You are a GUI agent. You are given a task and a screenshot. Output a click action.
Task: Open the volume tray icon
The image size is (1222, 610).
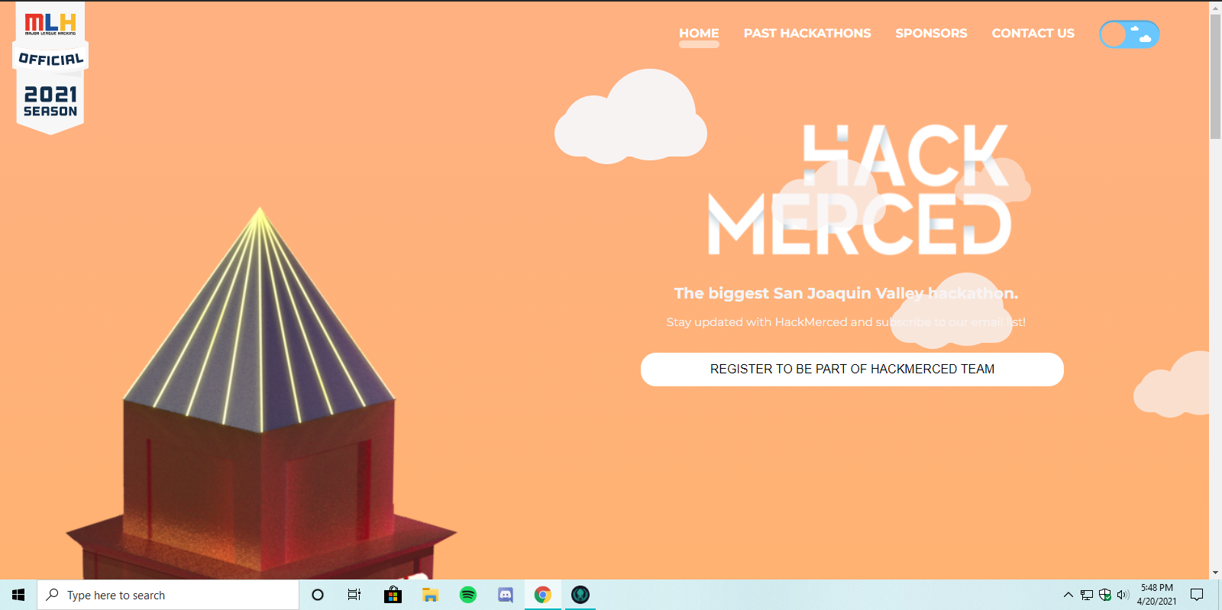point(1123,595)
